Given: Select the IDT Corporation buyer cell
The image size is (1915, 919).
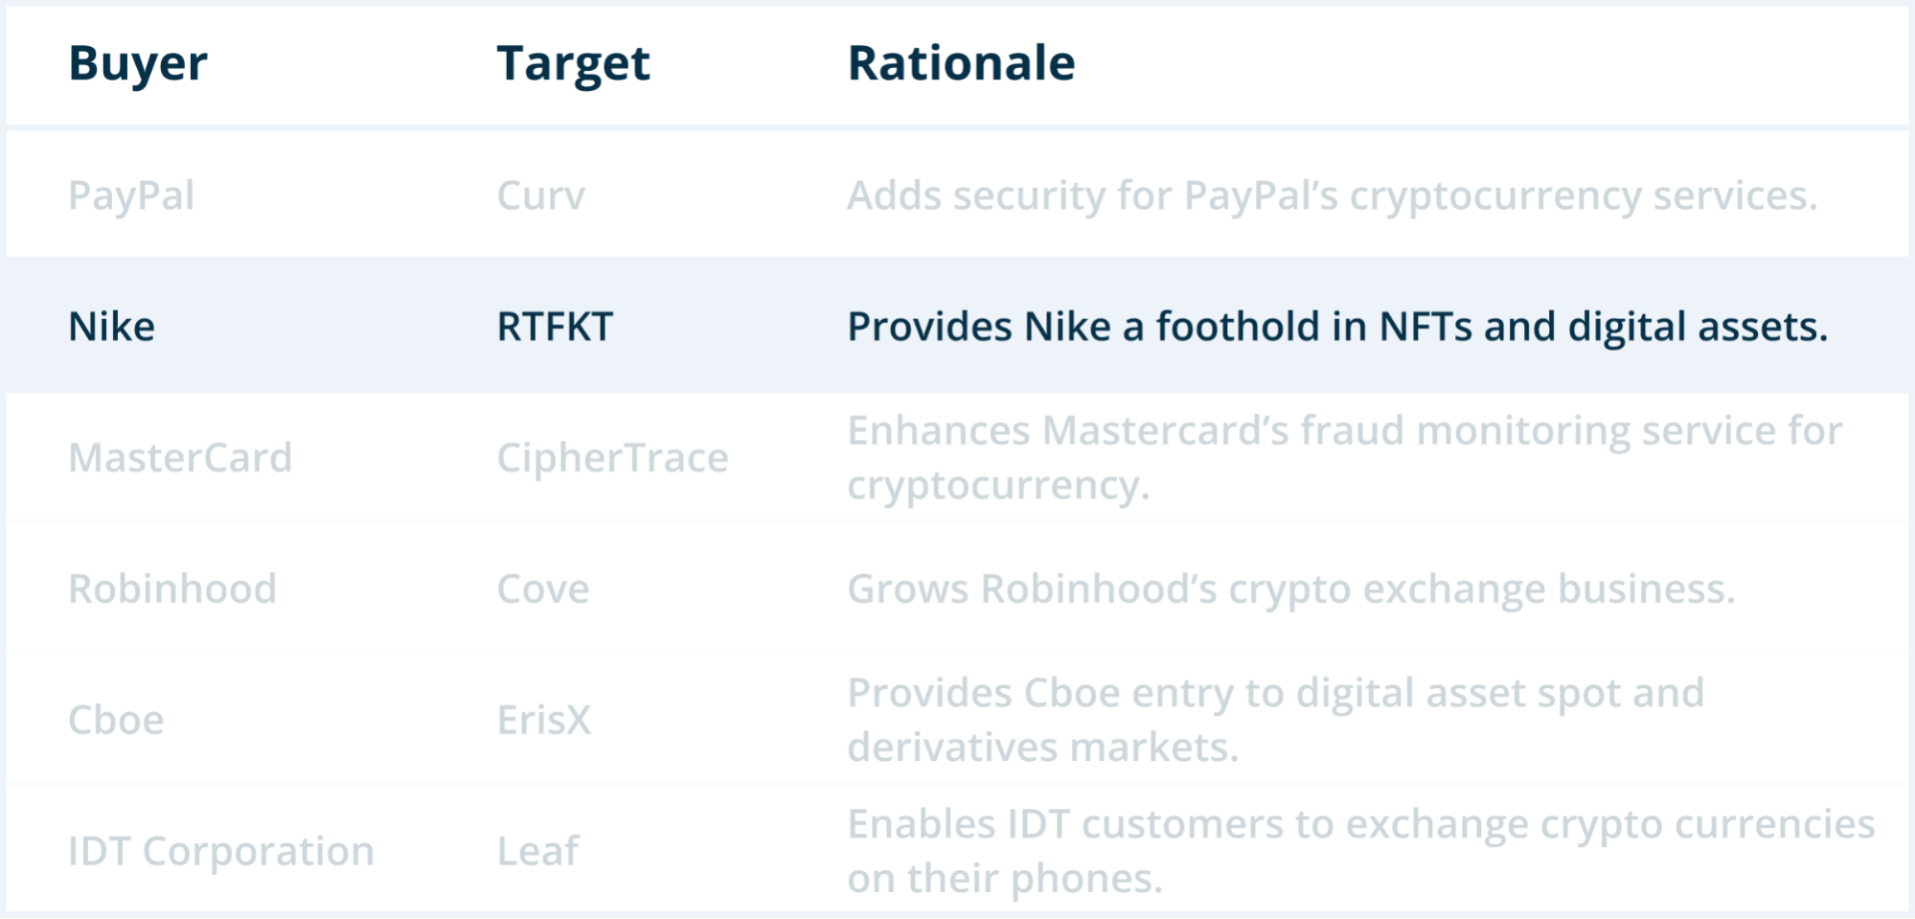Looking at the screenshot, I should pyautogui.click(x=220, y=851).
